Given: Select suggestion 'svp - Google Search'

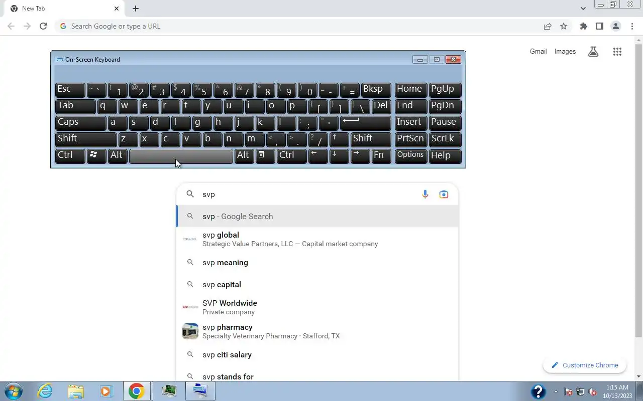Looking at the screenshot, I should [317, 216].
